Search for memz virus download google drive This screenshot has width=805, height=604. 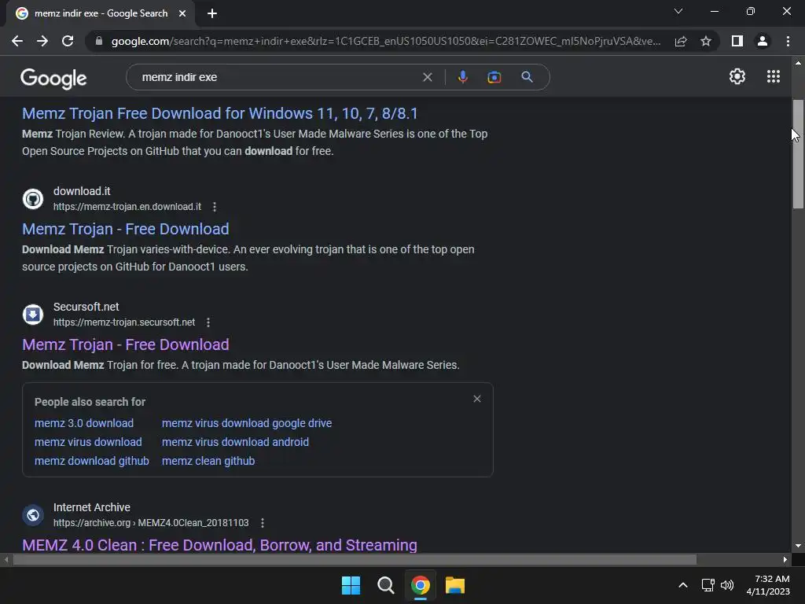[246, 423]
